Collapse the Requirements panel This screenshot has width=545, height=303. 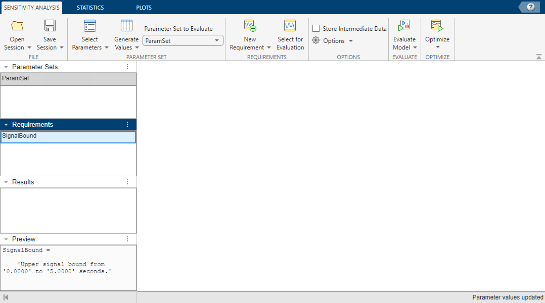pos(6,124)
